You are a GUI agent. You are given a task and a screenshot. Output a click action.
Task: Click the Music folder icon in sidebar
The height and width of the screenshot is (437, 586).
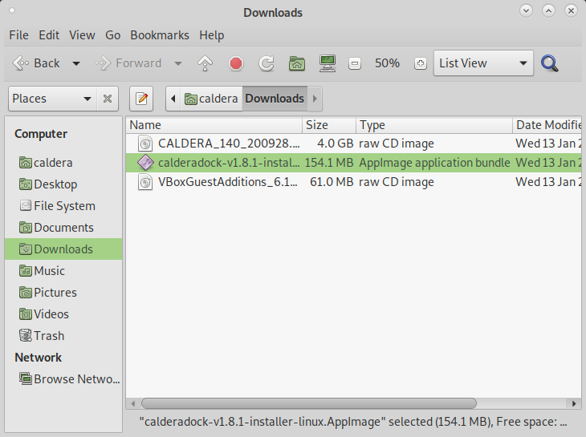pyautogui.click(x=26, y=270)
